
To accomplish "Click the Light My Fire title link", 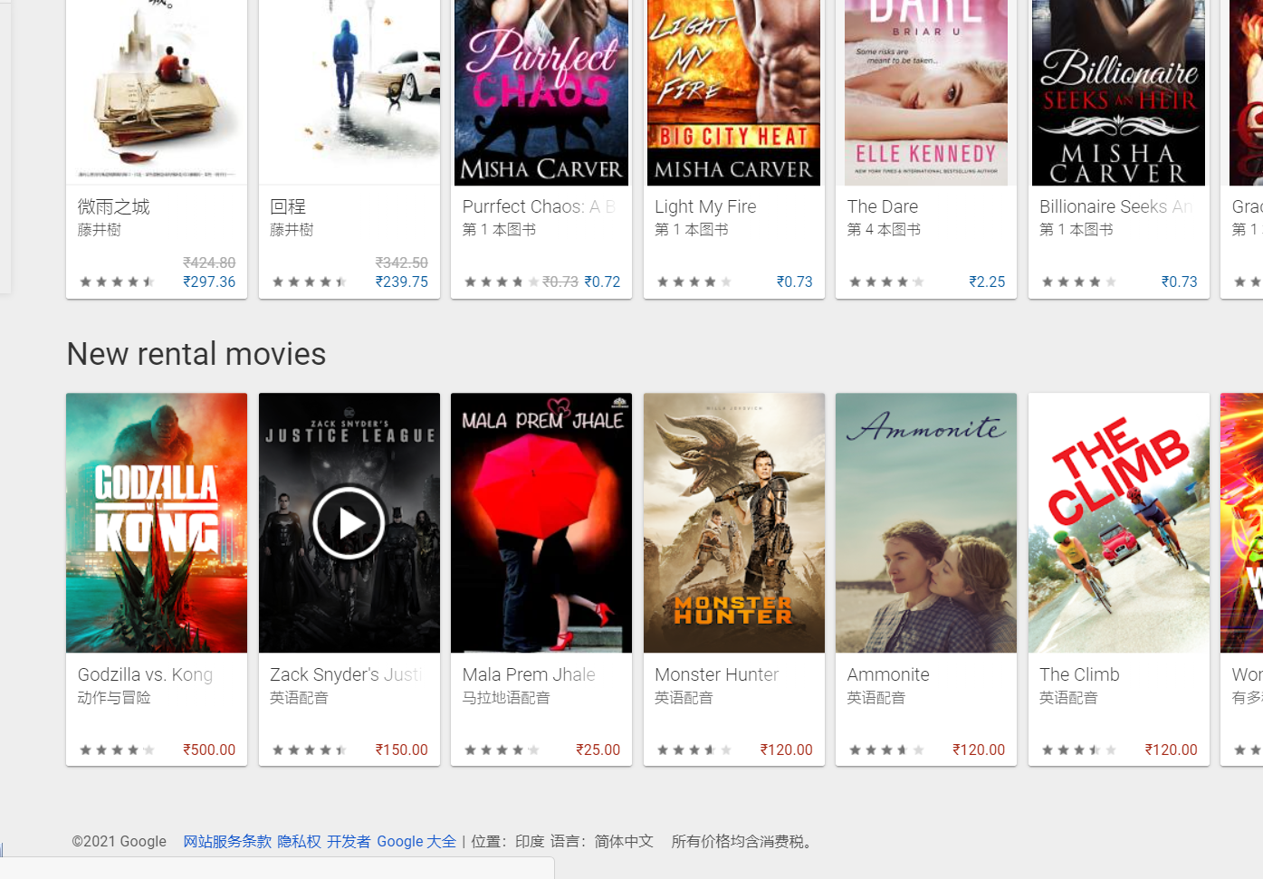I will pos(705,206).
